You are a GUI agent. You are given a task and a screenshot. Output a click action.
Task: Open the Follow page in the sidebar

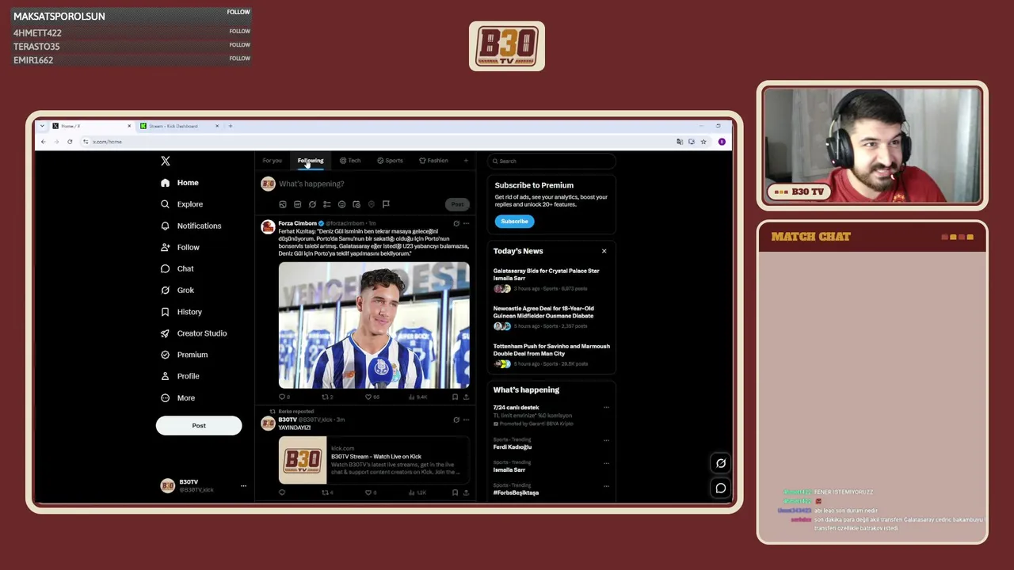point(180,247)
